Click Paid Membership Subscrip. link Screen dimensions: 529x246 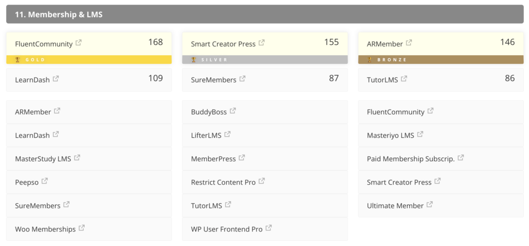click(x=410, y=159)
